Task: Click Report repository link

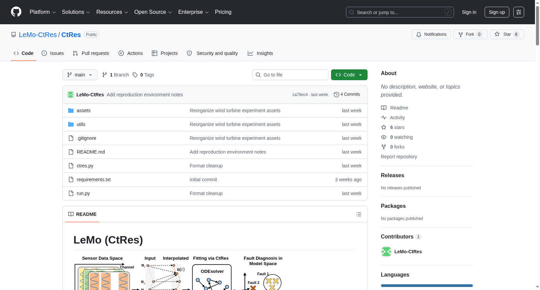Action: tap(399, 157)
